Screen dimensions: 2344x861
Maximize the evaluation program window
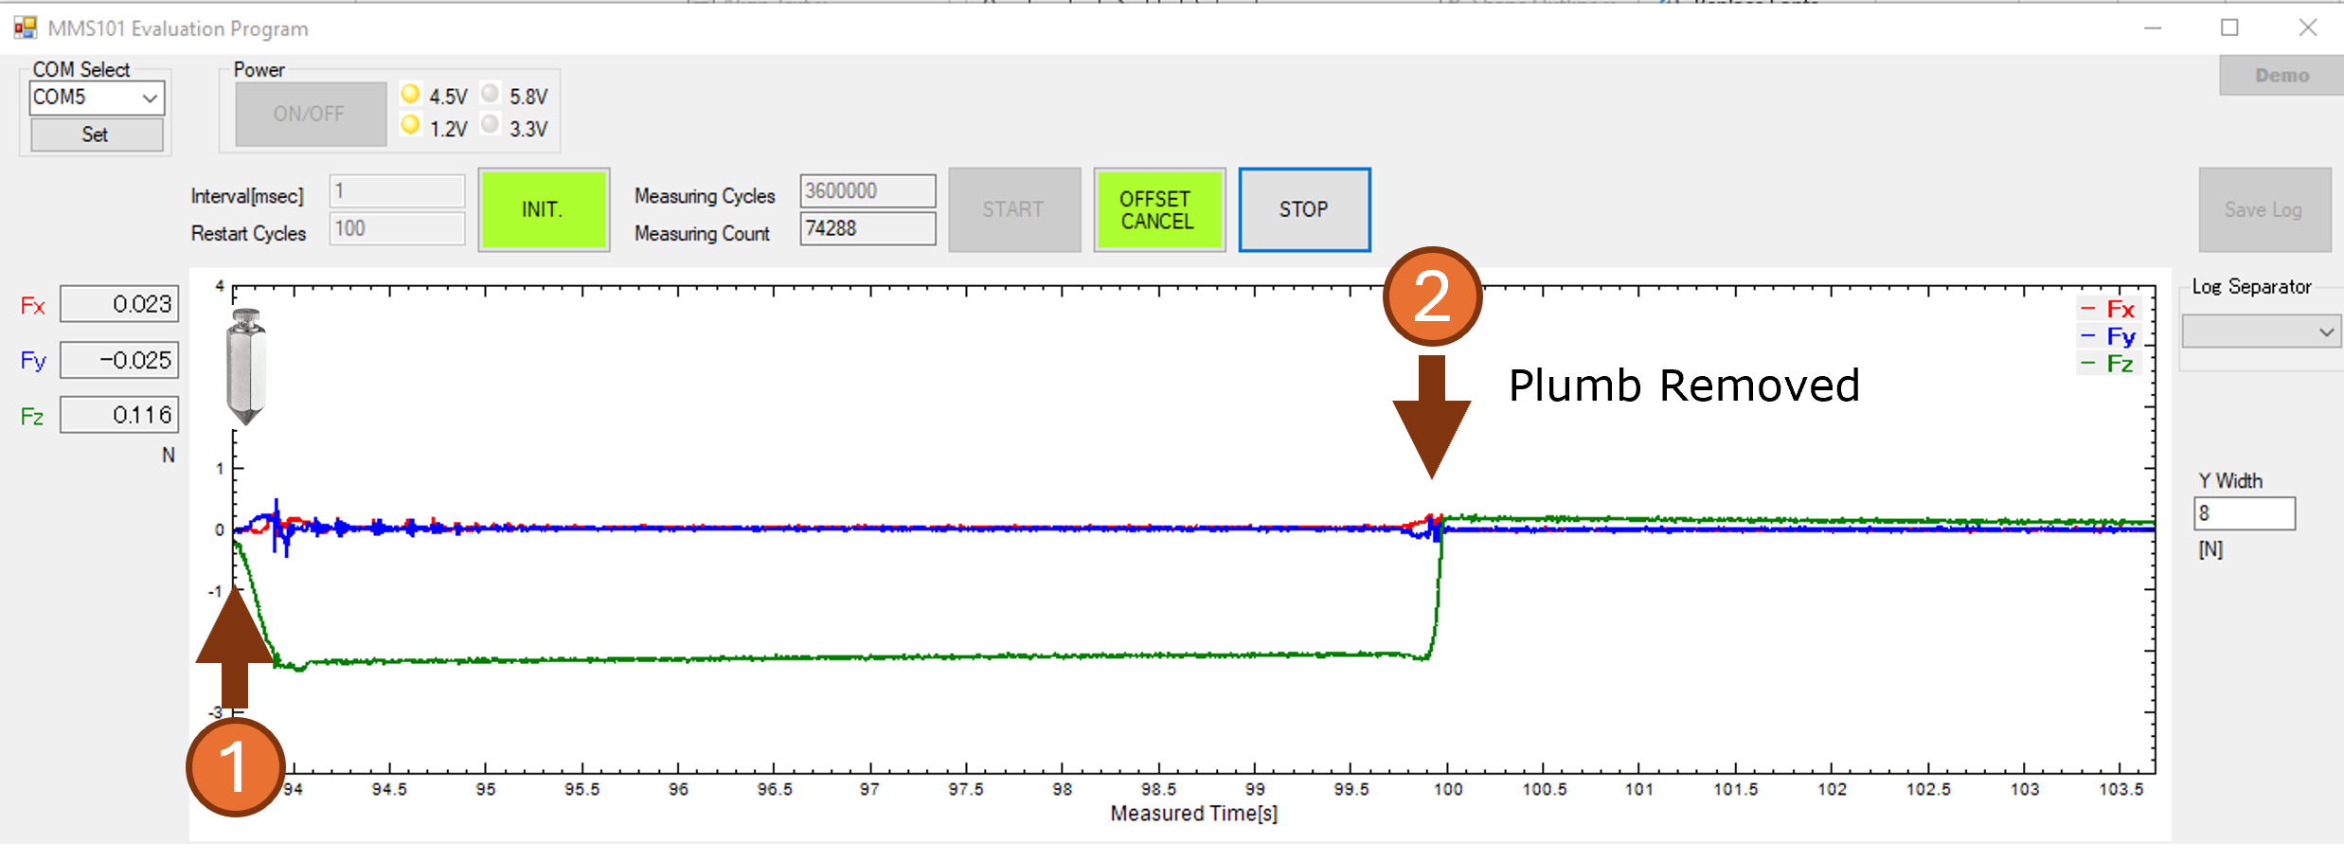tap(2229, 28)
